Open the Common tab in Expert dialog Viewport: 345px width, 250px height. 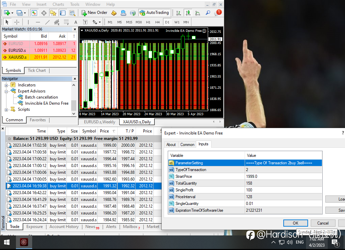(187, 144)
